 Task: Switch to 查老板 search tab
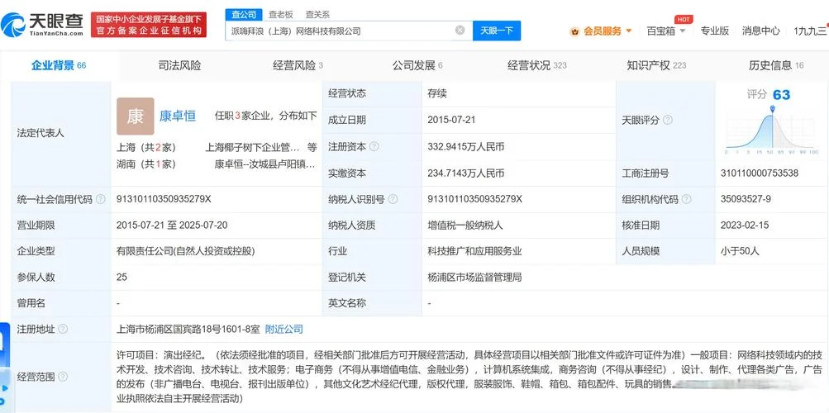point(281,14)
